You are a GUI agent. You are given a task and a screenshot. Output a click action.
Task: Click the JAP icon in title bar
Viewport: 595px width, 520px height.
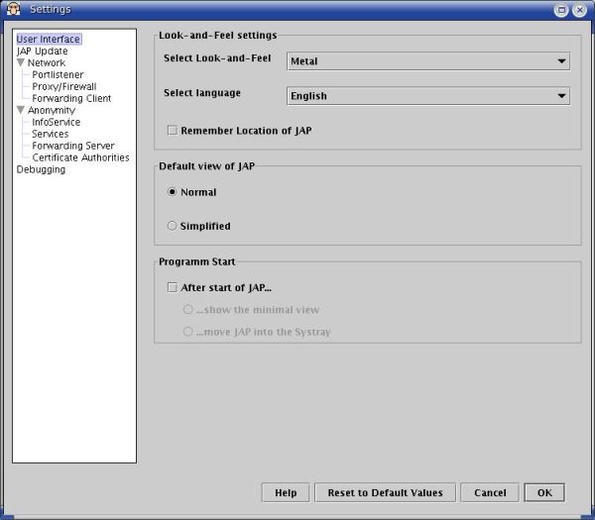[x=14, y=9]
